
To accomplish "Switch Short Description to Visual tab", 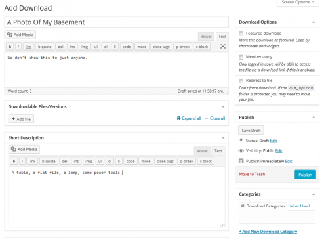I will coord(202,151).
